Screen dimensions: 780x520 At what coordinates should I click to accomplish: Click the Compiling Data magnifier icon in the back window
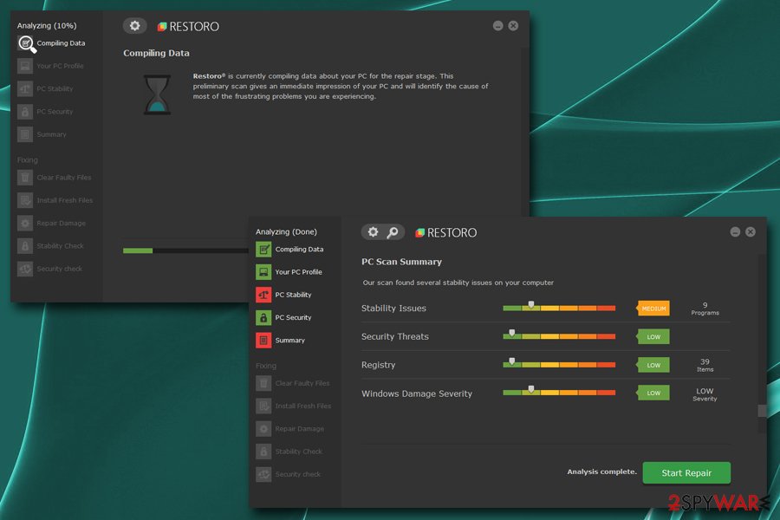26,44
